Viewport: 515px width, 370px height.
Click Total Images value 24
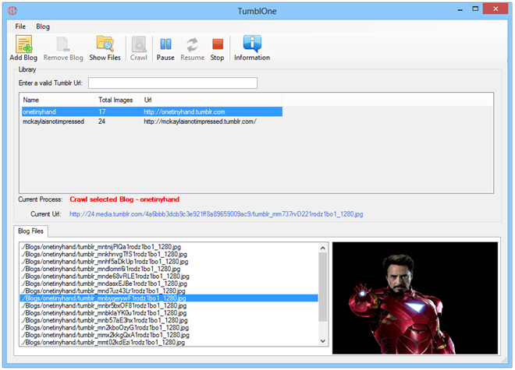click(101, 122)
